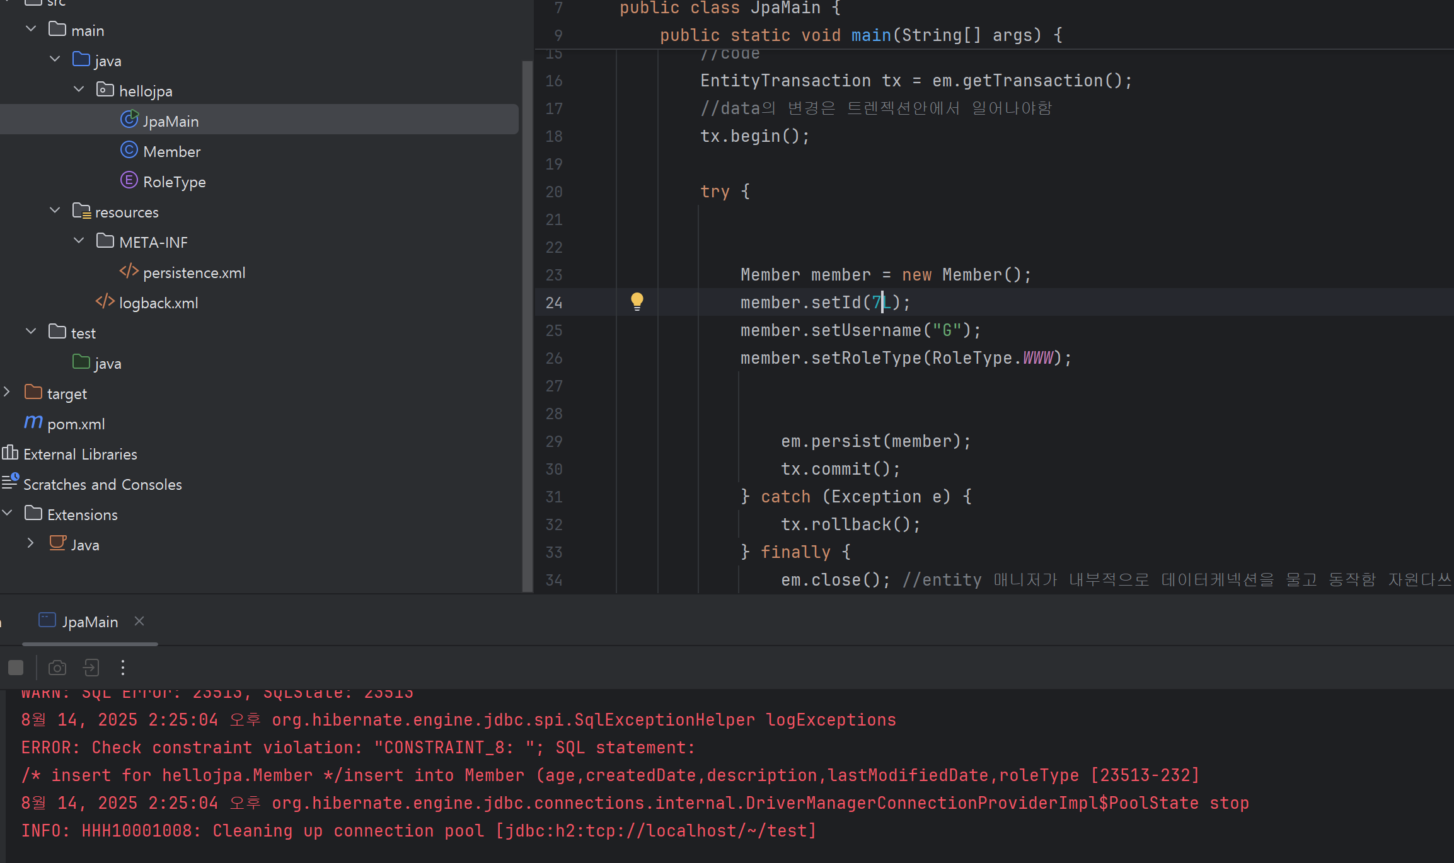Click the JpaMain class icon in project tree
This screenshot has height=863, width=1454.
(129, 119)
